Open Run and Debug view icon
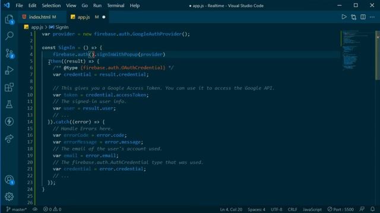The image size is (380, 213). point(9,70)
